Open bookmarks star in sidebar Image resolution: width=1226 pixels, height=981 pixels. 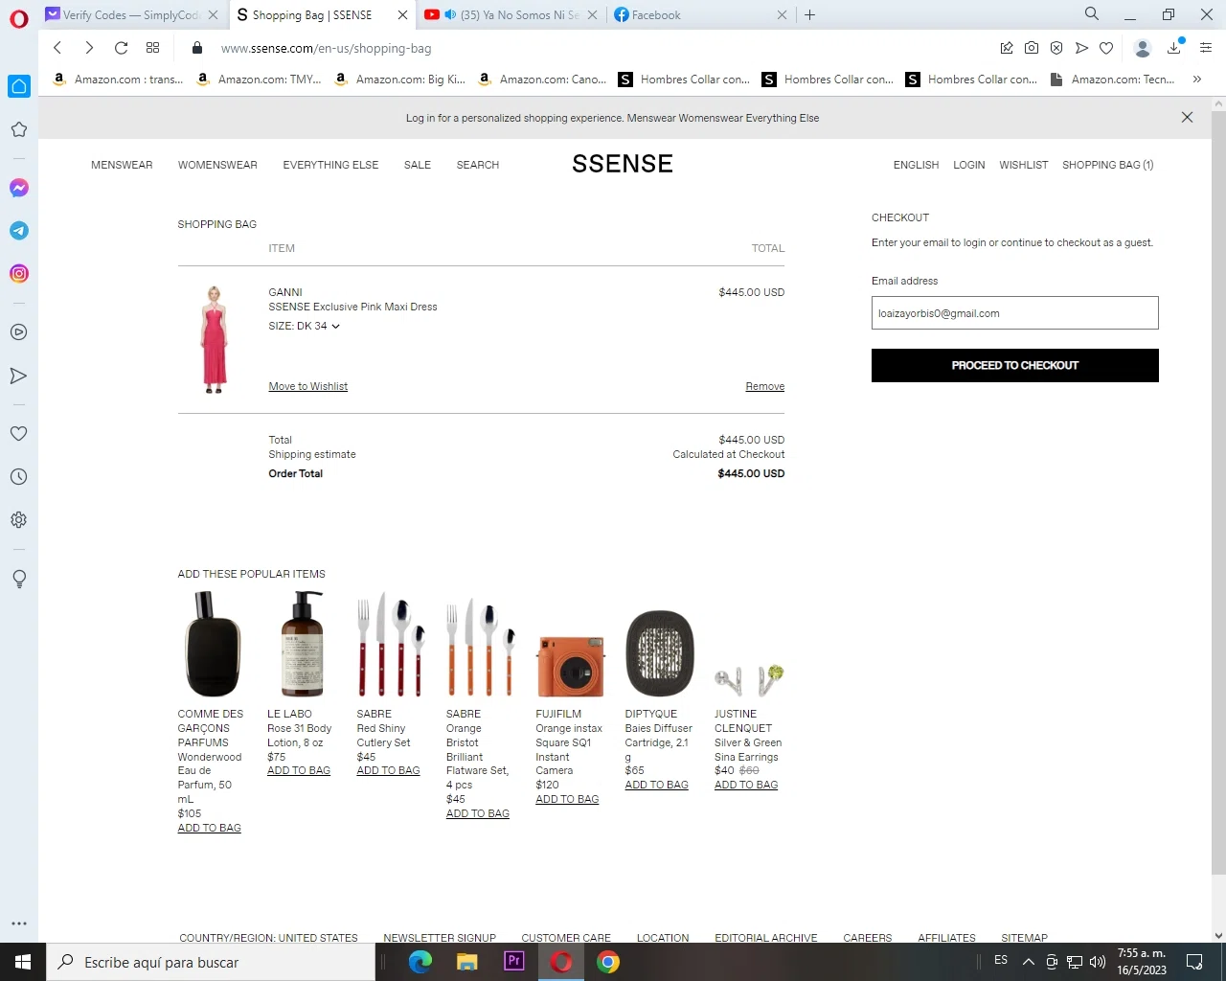(18, 129)
